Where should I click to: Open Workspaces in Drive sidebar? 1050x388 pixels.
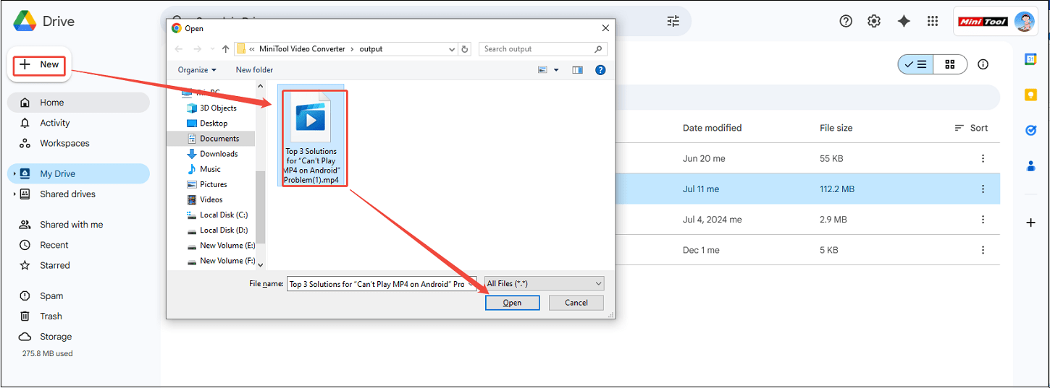(78, 143)
